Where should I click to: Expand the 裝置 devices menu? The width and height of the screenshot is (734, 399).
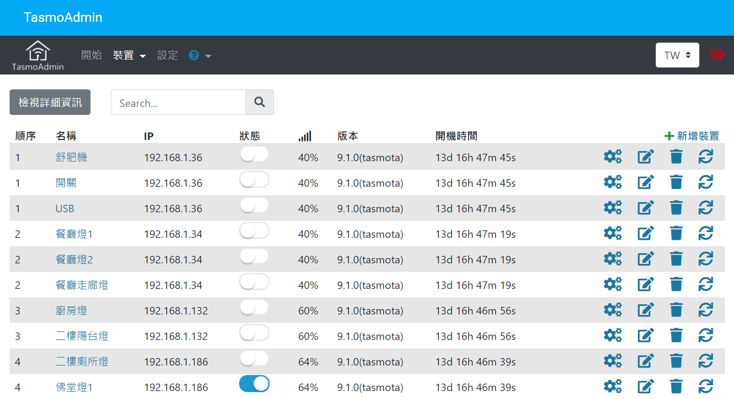click(x=129, y=55)
